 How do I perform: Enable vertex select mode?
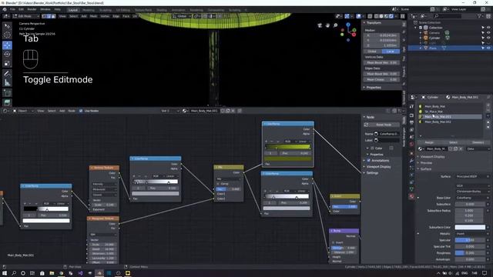(44, 16)
